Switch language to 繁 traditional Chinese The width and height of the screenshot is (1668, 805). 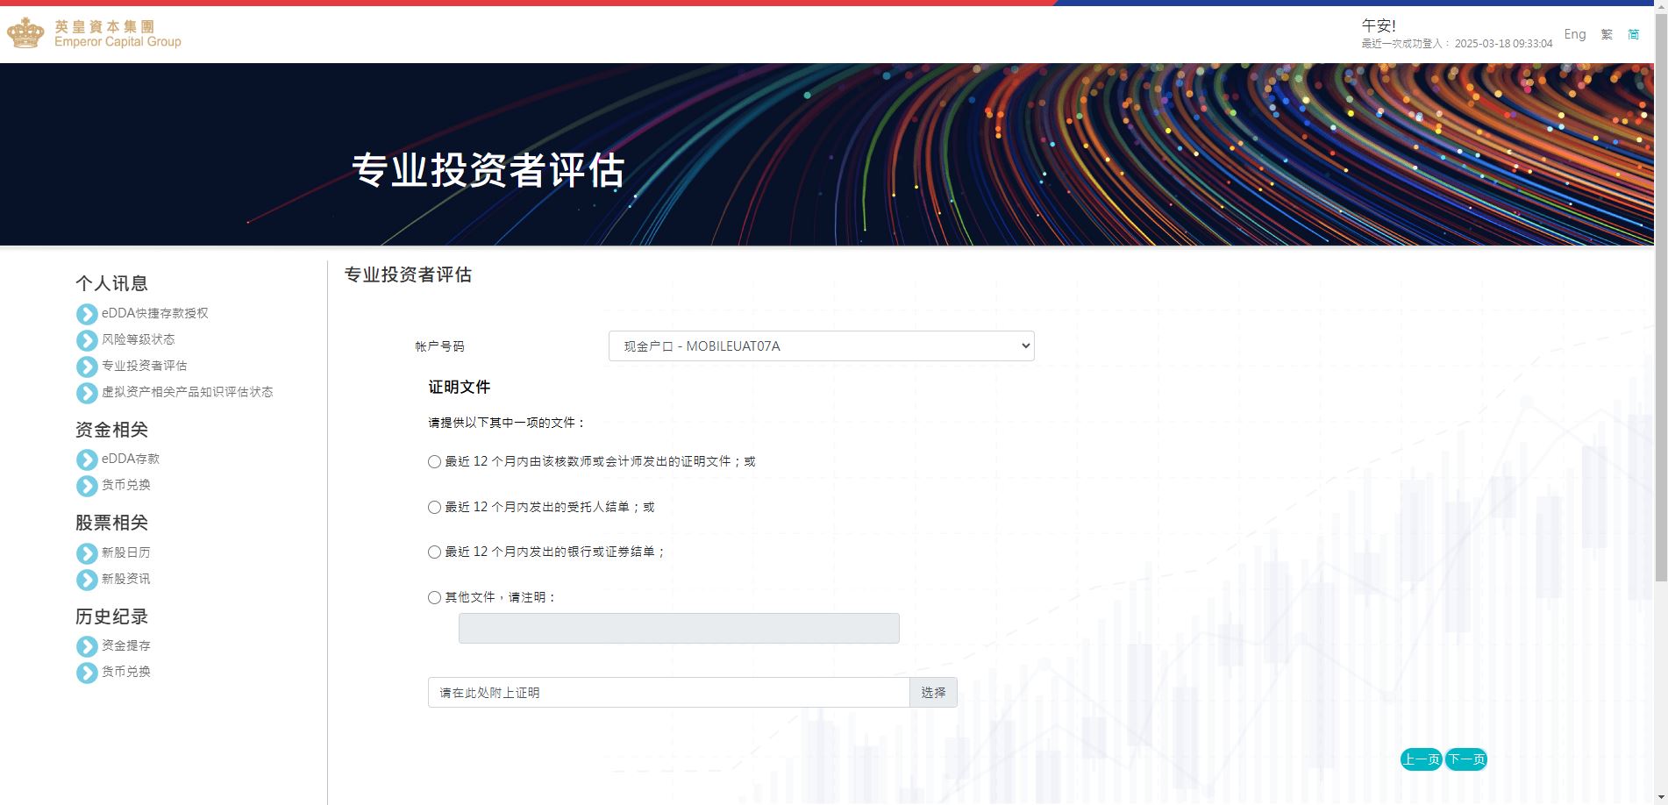1607,34
